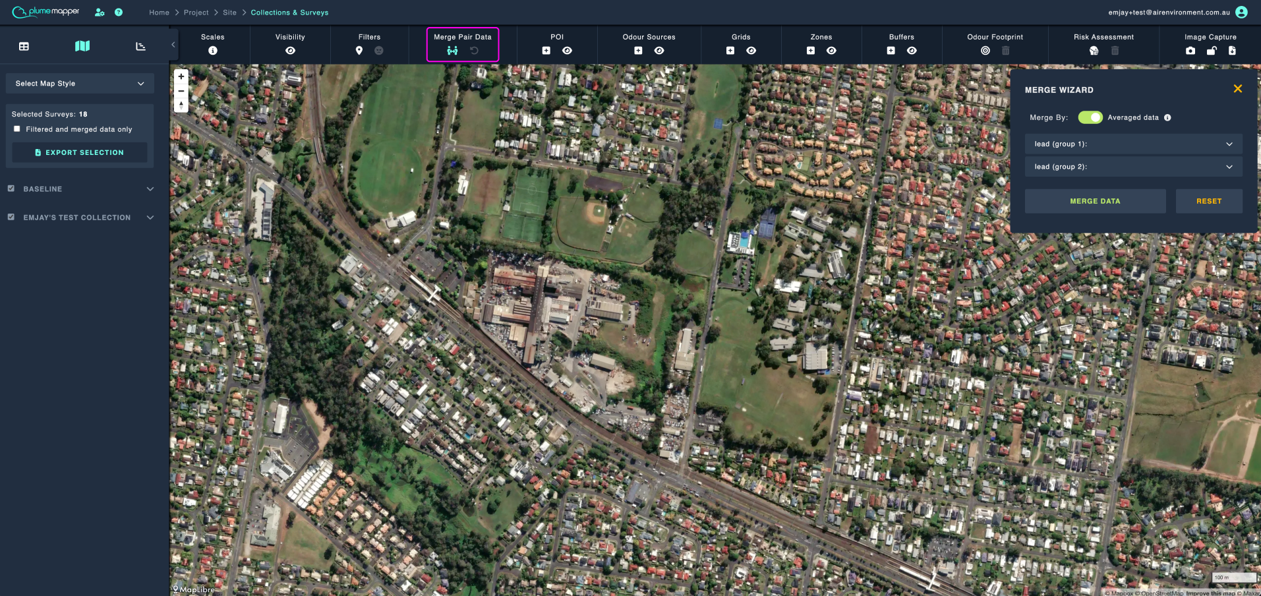Click the Image Capture unlock icon
Screen dimensions: 1261x596
(1212, 51)
